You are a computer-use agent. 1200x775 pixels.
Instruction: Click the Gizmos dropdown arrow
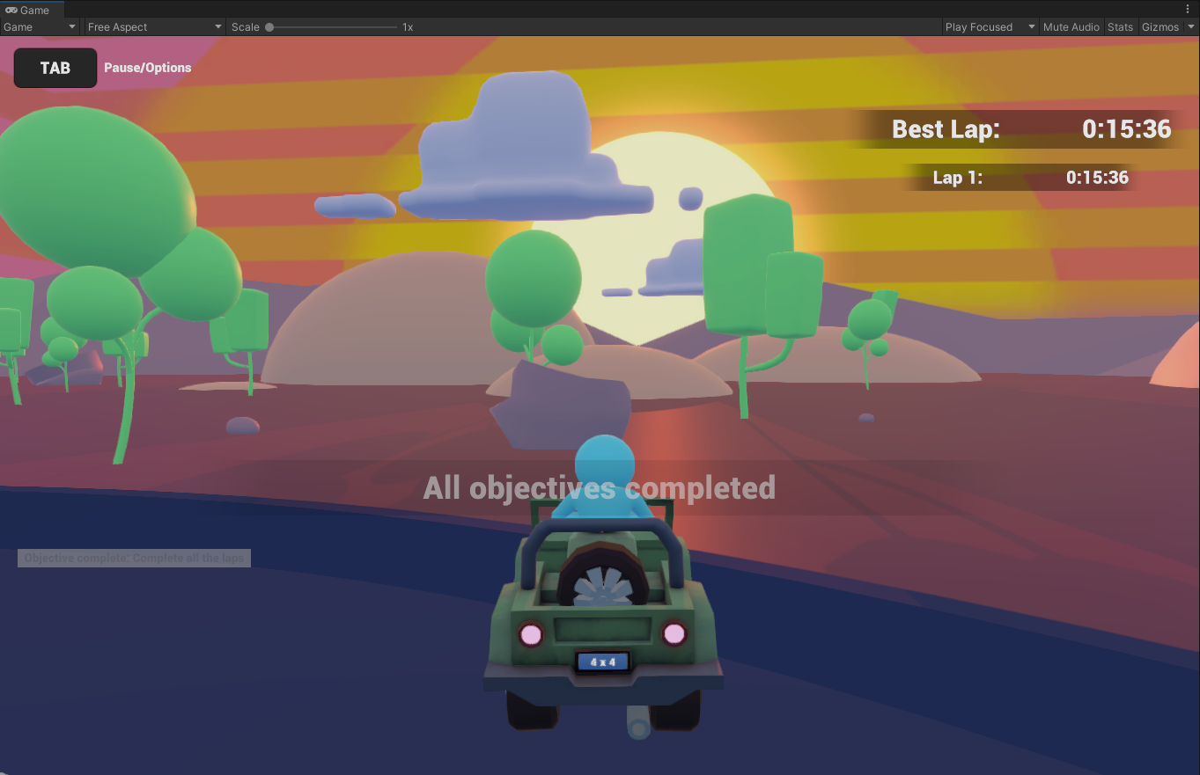1191,26
